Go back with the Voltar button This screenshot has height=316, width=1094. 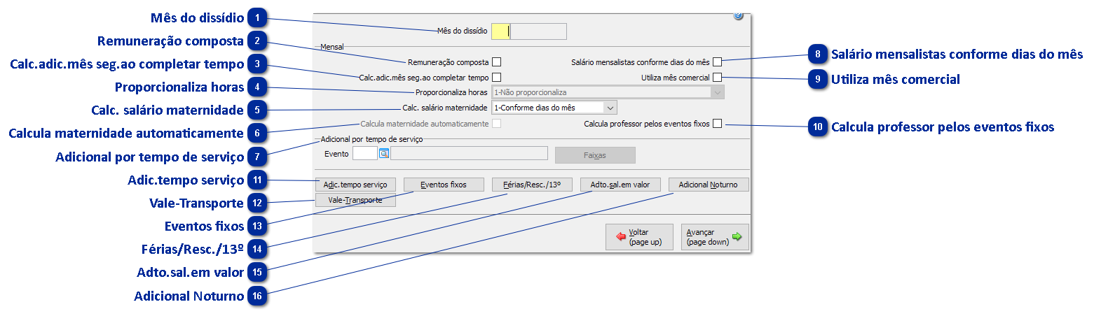coord(639,237)
